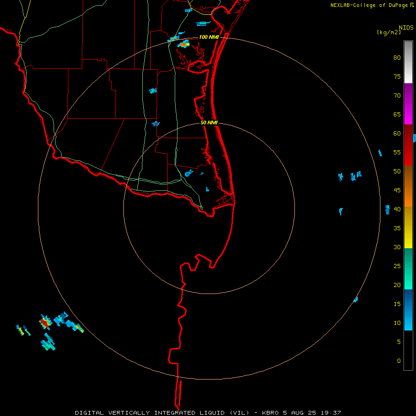The image size is (416, 416).
Task: Click the 5 value on the VIL scale
Action: pyautogui.click(x=399, y=342)
